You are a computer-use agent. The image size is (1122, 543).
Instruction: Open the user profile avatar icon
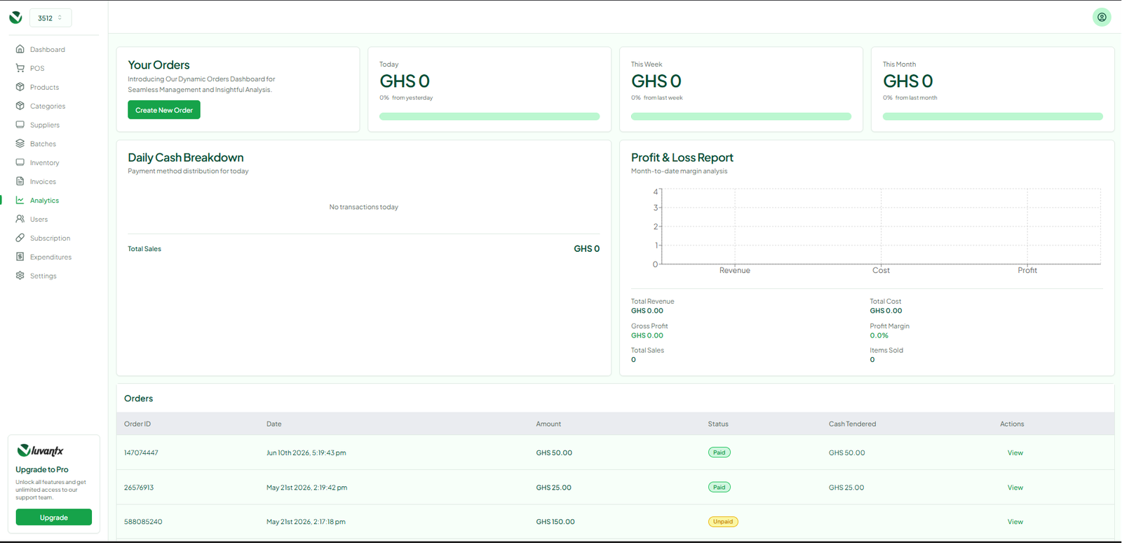coord(1102,18)
